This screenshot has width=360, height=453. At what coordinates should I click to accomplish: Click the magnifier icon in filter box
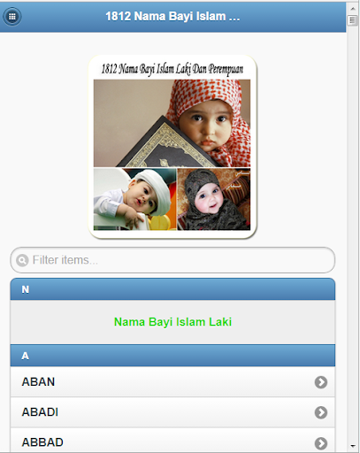pyautogui.click(x=22, y=260)
